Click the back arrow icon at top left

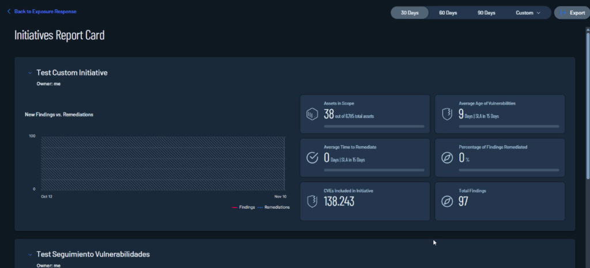click(x=9, y=12)
